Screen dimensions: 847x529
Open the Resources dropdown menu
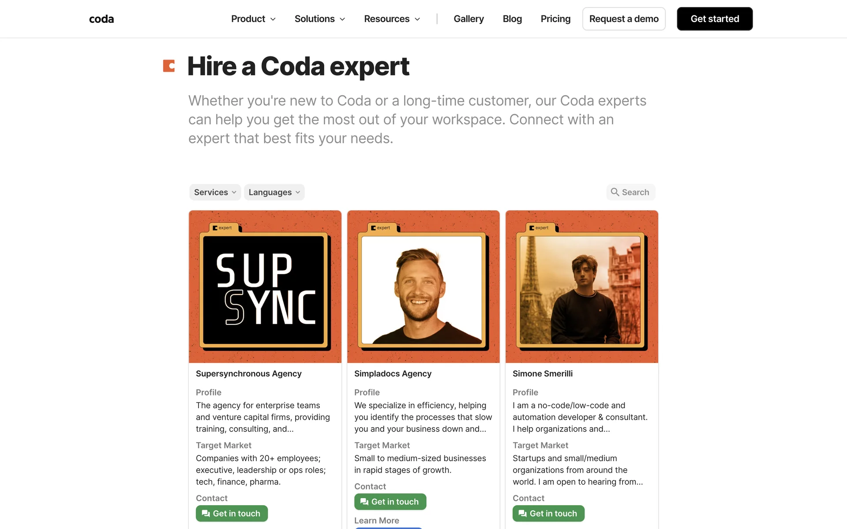point(392,19)
